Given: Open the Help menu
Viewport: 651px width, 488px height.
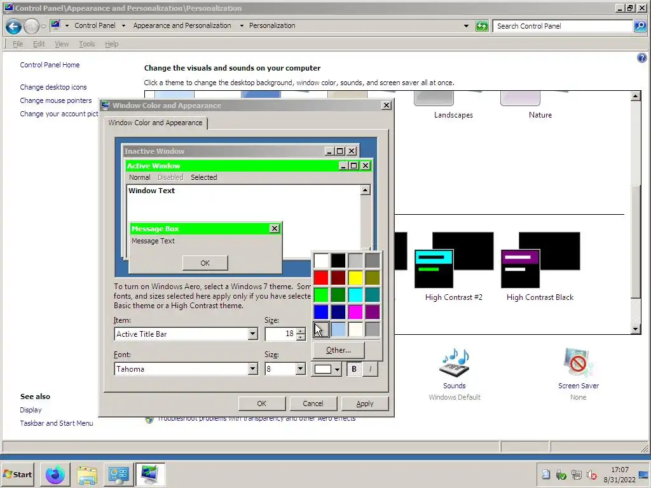Looking at the screenshot, I should coord(111,44).
